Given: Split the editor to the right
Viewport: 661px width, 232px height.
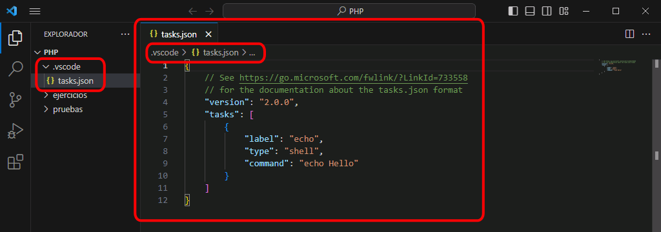Looking at the screenshot, I should coord(629,34).
